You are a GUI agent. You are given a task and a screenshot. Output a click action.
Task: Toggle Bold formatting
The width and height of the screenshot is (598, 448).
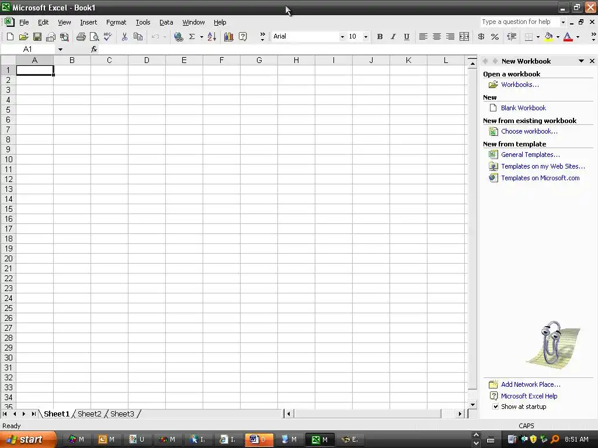tap(380, 37)
